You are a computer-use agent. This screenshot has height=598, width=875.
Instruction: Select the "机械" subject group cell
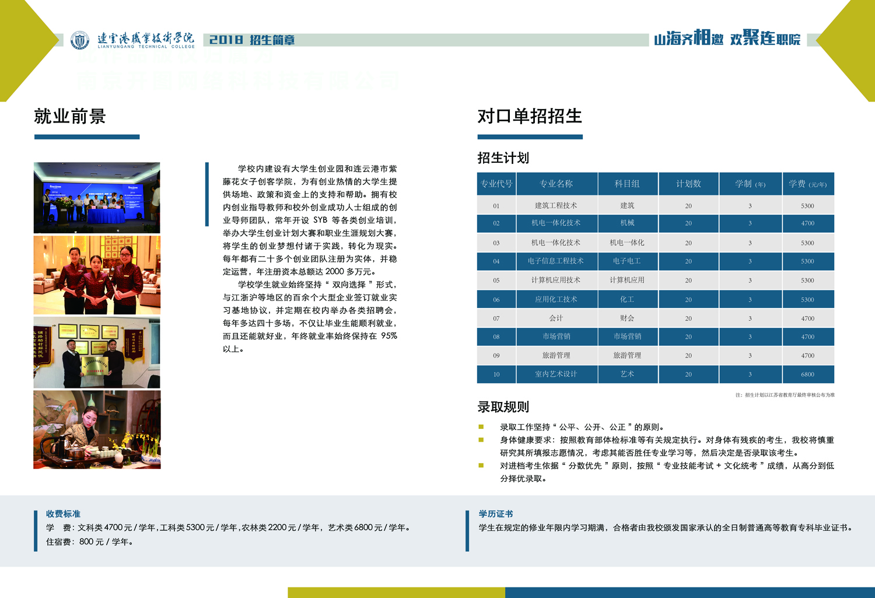628,223
